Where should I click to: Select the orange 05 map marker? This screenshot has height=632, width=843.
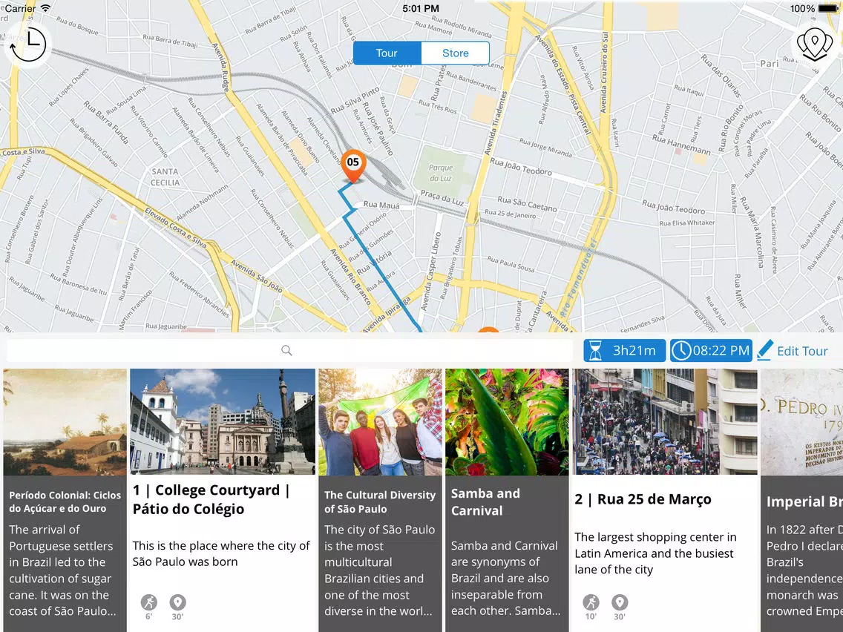coord(353,165)
